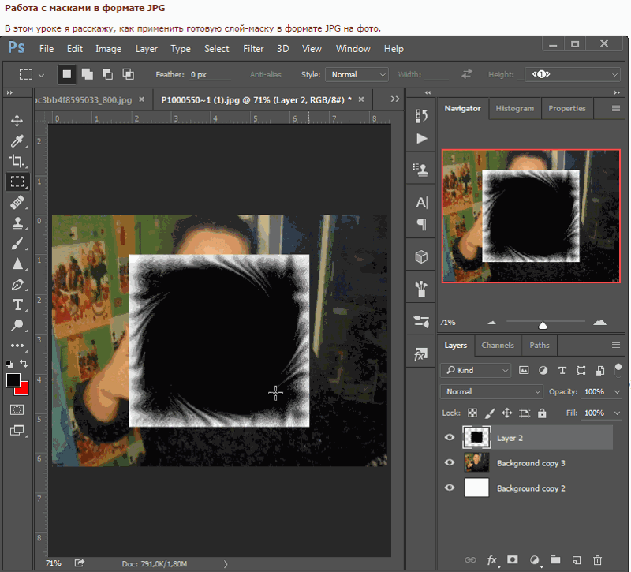
Task: Open the Layer menu
Action: [x=146, y=49]
